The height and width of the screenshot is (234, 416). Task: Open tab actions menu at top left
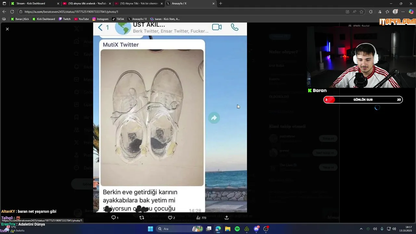(4, 3)
